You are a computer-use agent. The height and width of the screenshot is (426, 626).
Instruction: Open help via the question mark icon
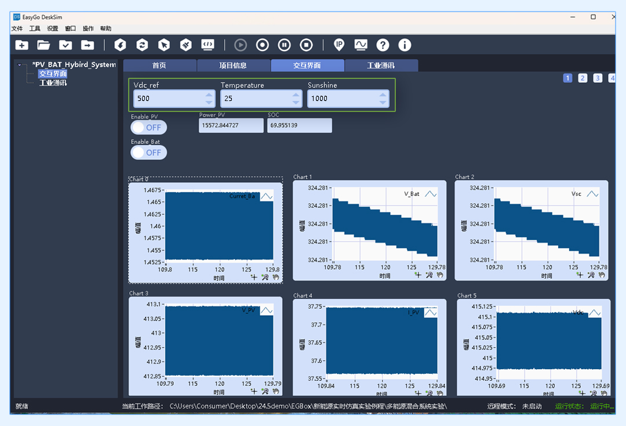[x=383, y=45]
